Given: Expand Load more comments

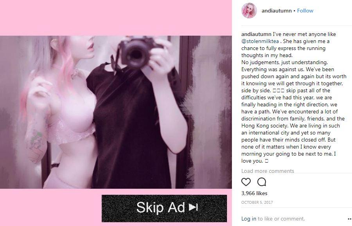Looking at the screenshot, I should [268, 171].
